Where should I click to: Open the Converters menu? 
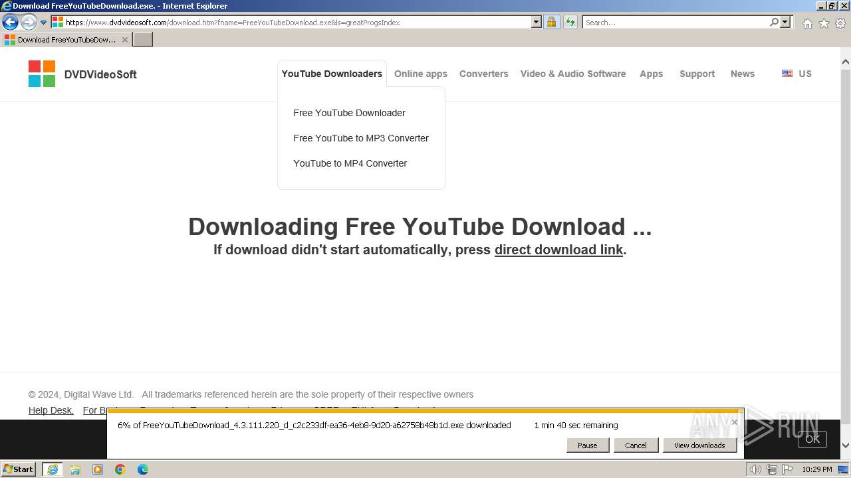pos(484,74)
